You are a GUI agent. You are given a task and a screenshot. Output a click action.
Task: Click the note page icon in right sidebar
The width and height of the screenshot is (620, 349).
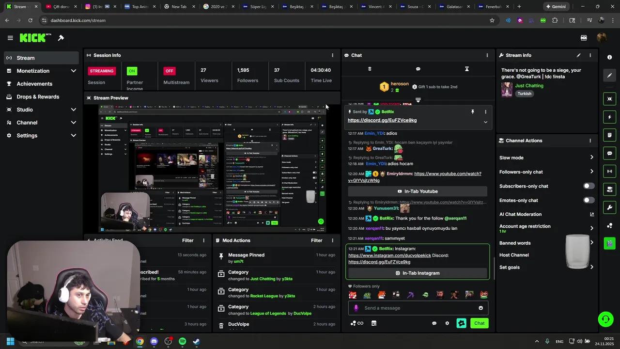coord(609,135)
